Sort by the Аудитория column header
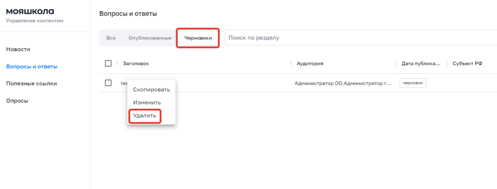Viewport: 497px width, 189px height. tap(310, 64)
